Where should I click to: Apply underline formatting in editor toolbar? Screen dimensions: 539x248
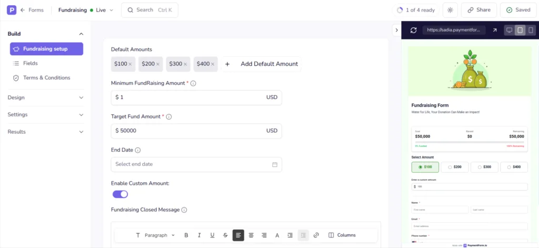pos(213,235)
